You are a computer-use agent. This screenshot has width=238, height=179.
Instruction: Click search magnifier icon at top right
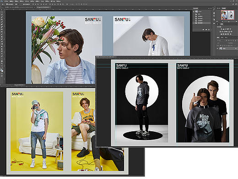pyautogui.click(x=233, y=4)
